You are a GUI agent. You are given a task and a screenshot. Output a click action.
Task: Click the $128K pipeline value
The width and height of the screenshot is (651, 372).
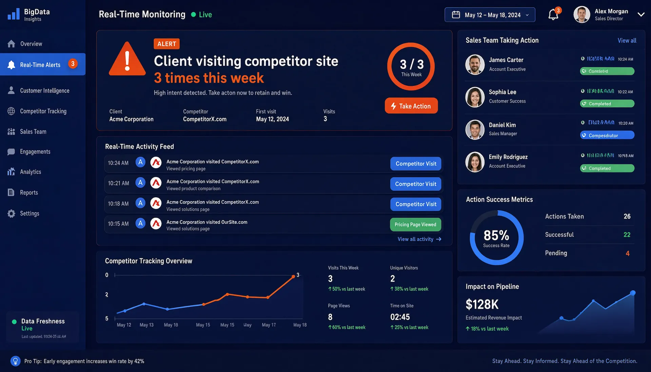(482, 305)
